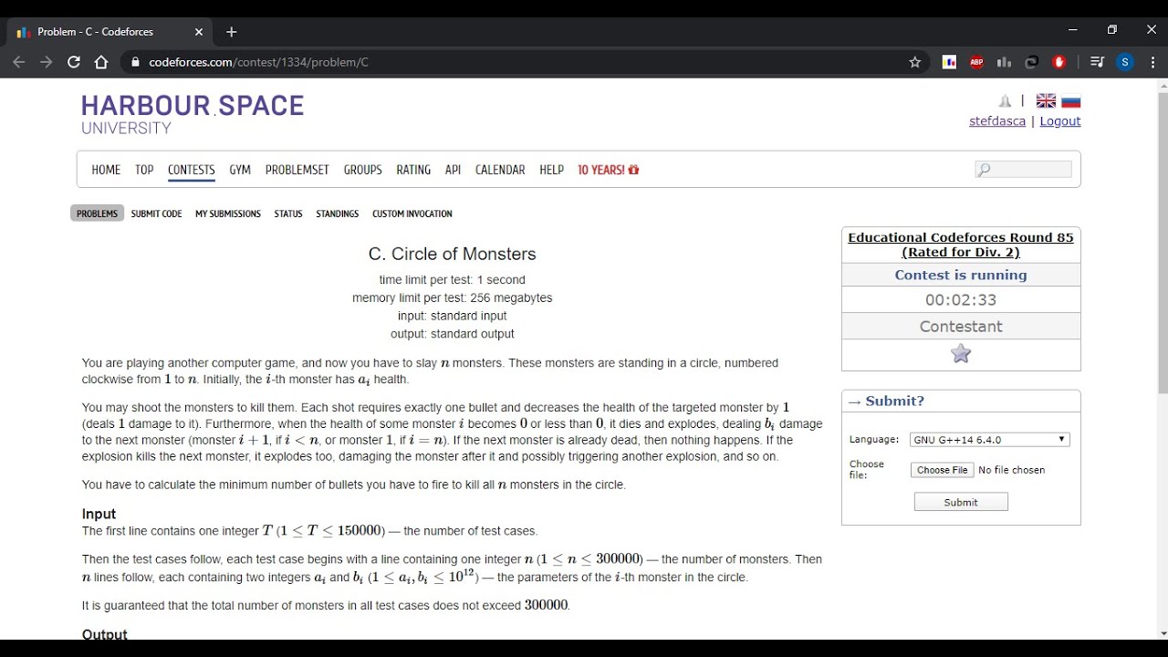Open the stefdasca profile link

(x=997, y=121)
